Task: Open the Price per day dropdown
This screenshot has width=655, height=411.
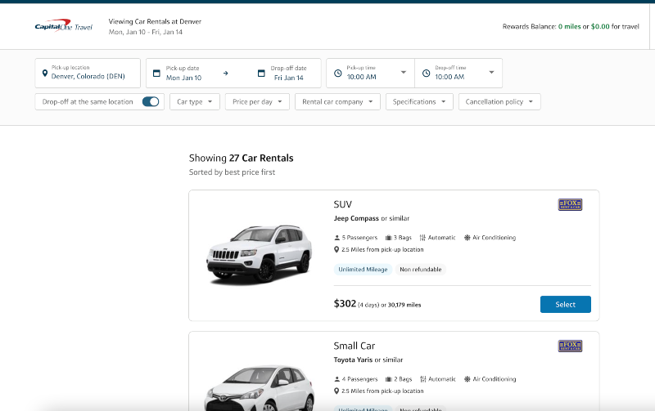Action: tap(257, 102)
